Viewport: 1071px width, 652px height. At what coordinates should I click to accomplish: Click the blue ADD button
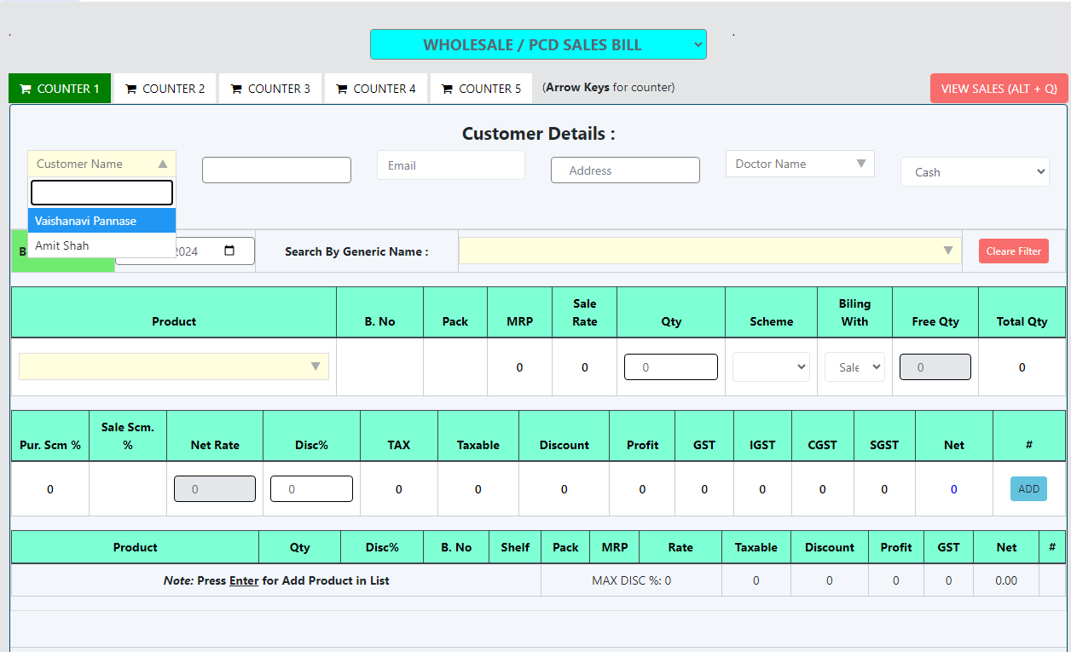[x=1028, y=489]
